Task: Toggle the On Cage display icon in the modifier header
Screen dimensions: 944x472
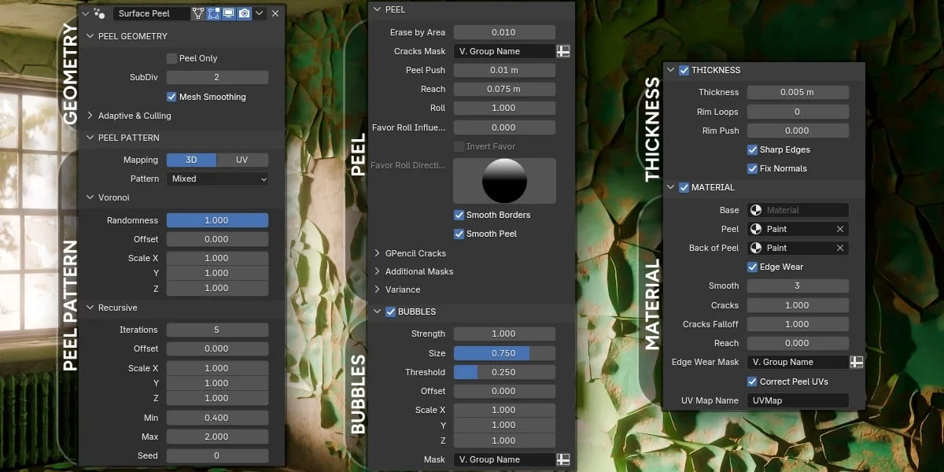Action: [197, 13]
